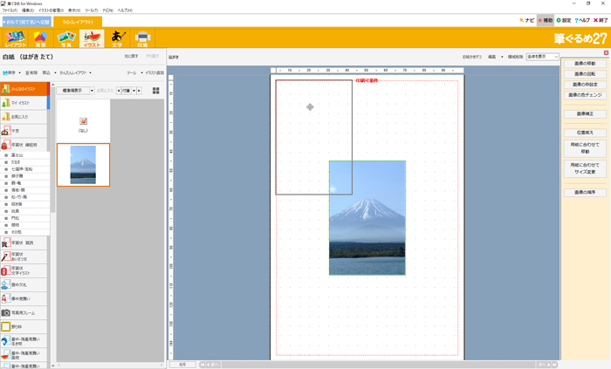Click the 用紙に合わせてサイズ変更 button
Image resolution: width=611 pixels, height=369 pixels.
pos(585,168)
